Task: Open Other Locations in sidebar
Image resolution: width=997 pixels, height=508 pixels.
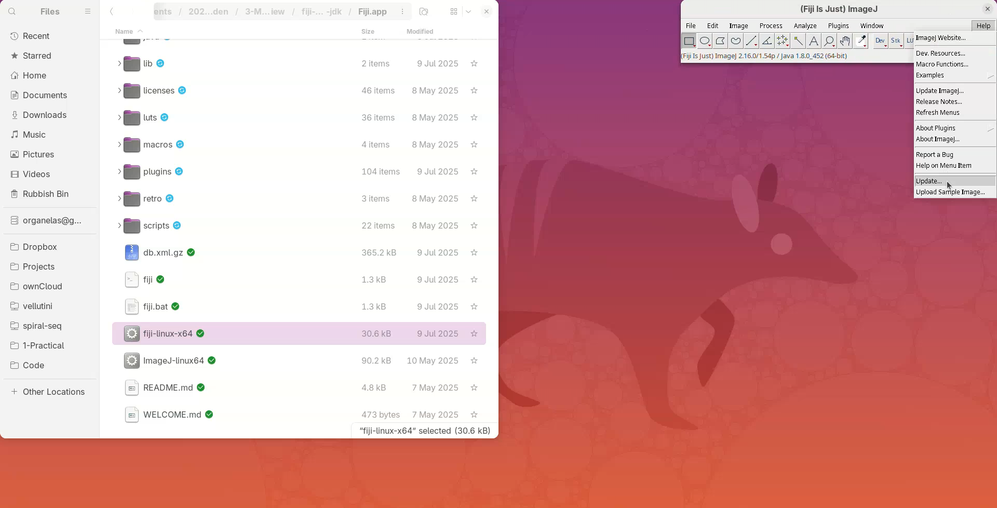Action: coord(53,392)
